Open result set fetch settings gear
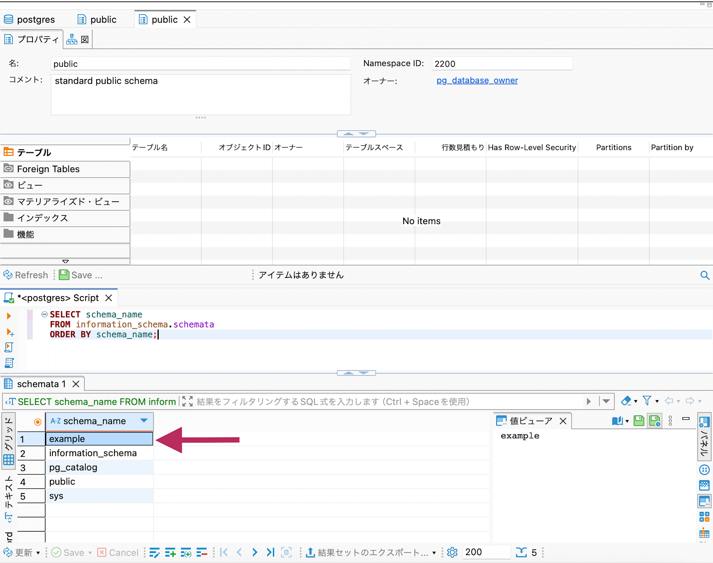Viewport: 713px width, 563px height. click(452, 552)
